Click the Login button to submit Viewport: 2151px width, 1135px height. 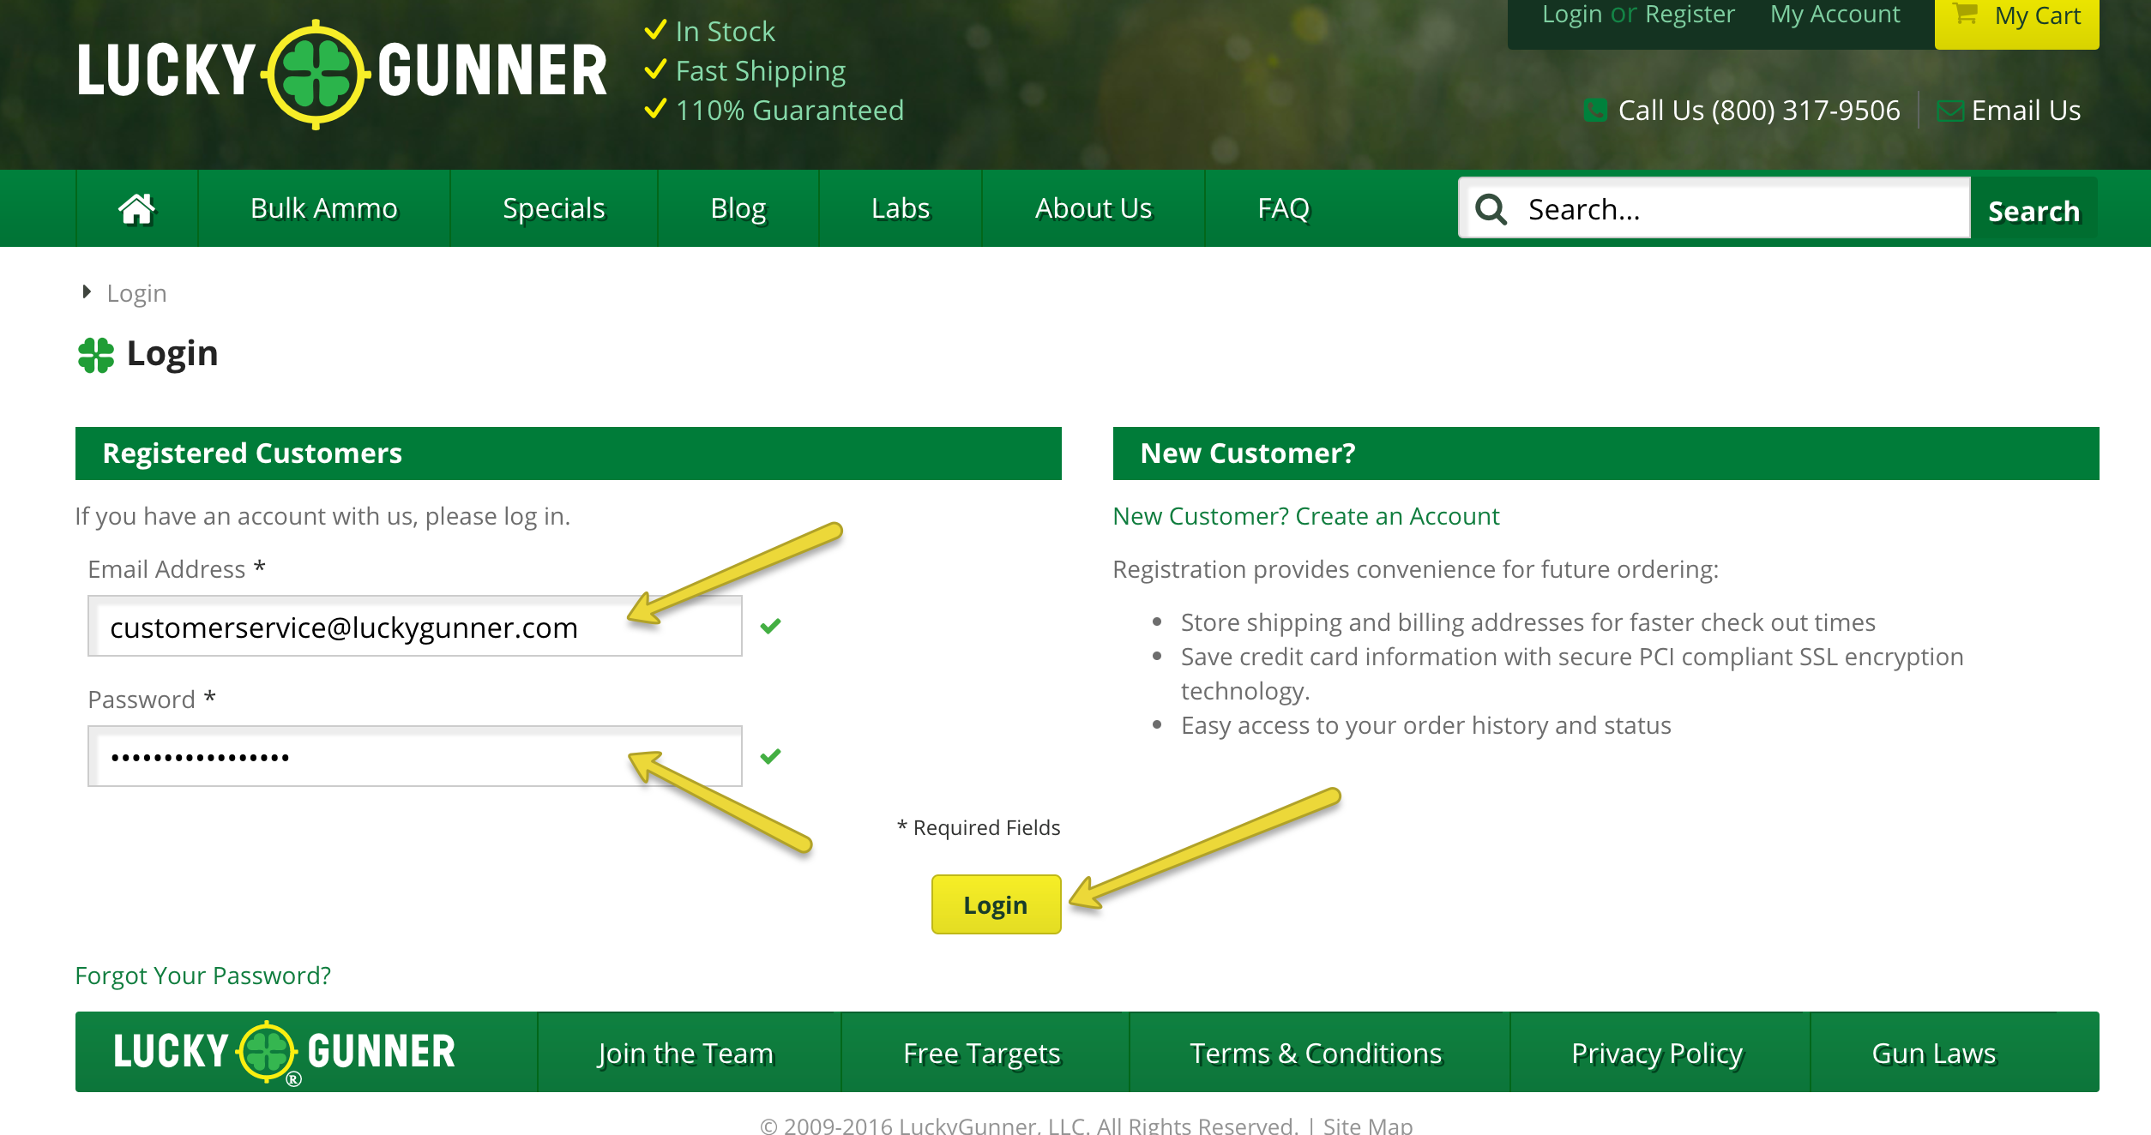click(994, 904)
